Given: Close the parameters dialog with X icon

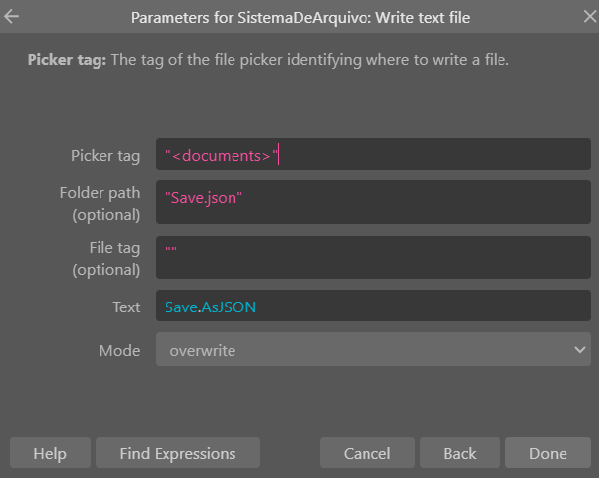Looking at the screenshot, I should [590, 17].
